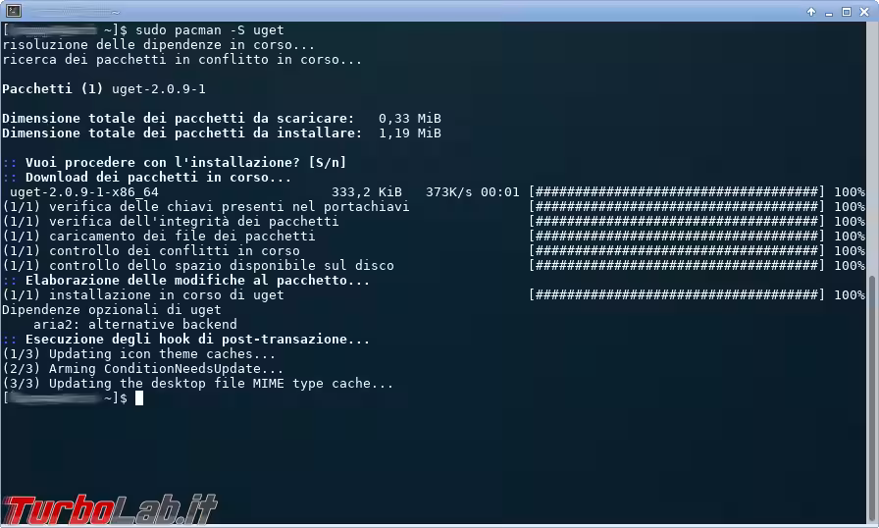This screenshot has width=879, height=528.
Task: Click the '1,19 MiB' install size value
Action: (x=410, y=132)
